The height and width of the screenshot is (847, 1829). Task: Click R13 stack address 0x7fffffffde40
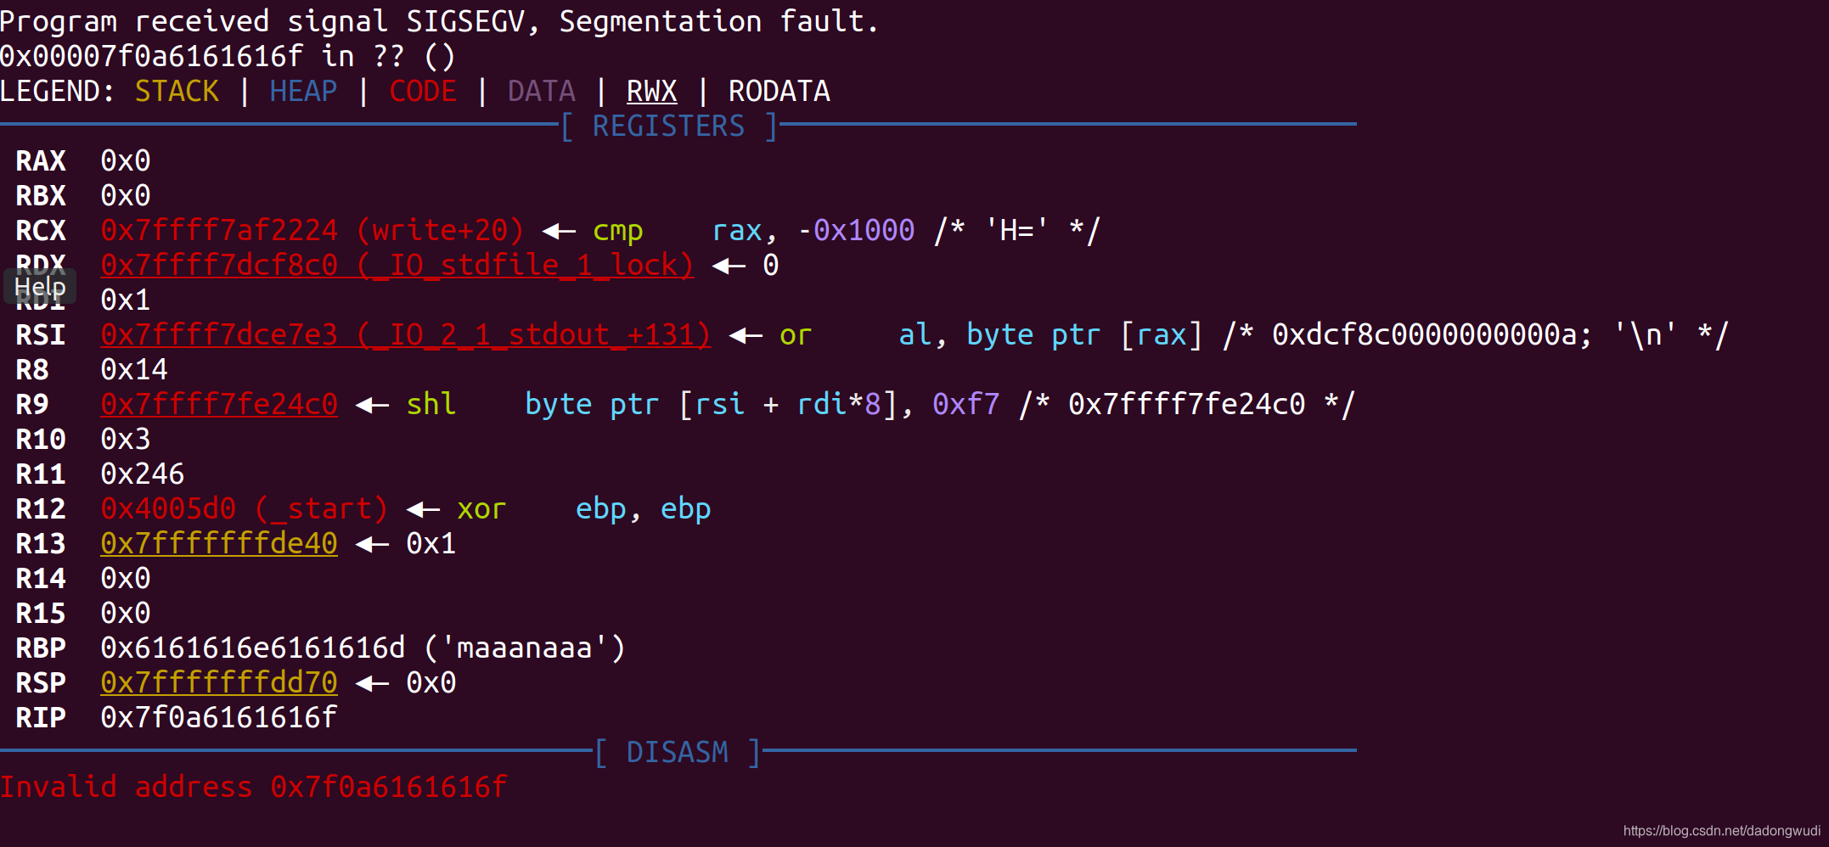tap(219, 544)
